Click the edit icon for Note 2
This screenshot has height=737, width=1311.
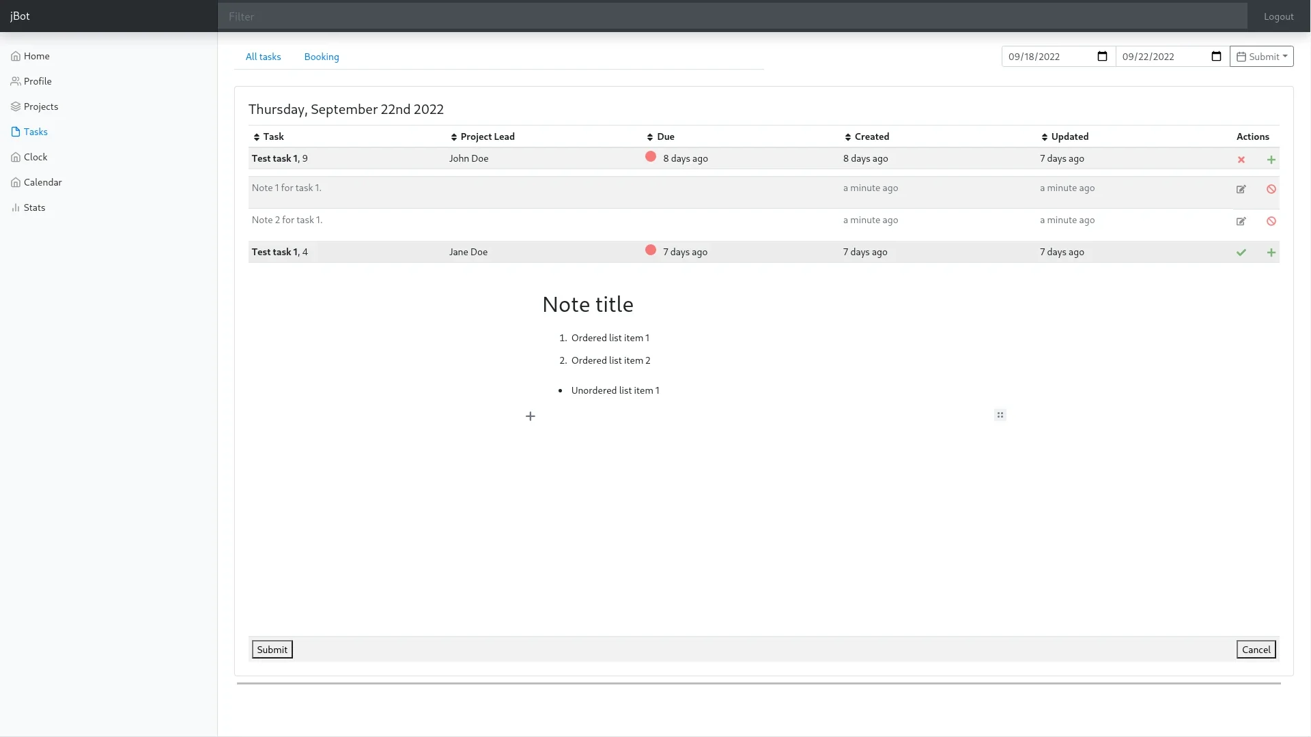pos(1241,220)
